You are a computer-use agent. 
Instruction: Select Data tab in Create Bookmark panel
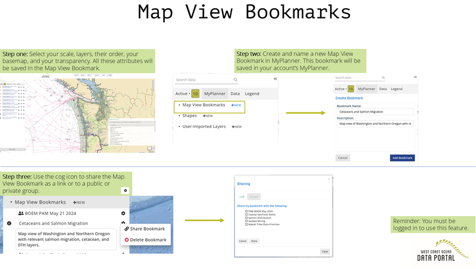[383, 89]
